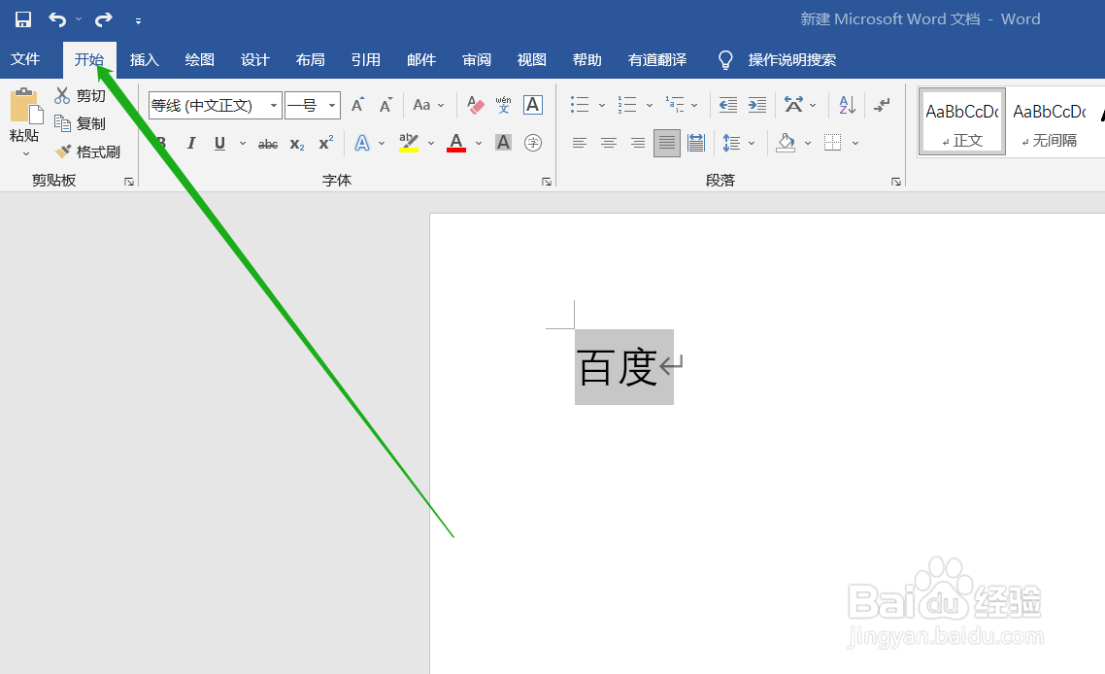Open the 布局 ribbon tab
This screenshot has height=674, width=1105.
click(x=311, y=60)
